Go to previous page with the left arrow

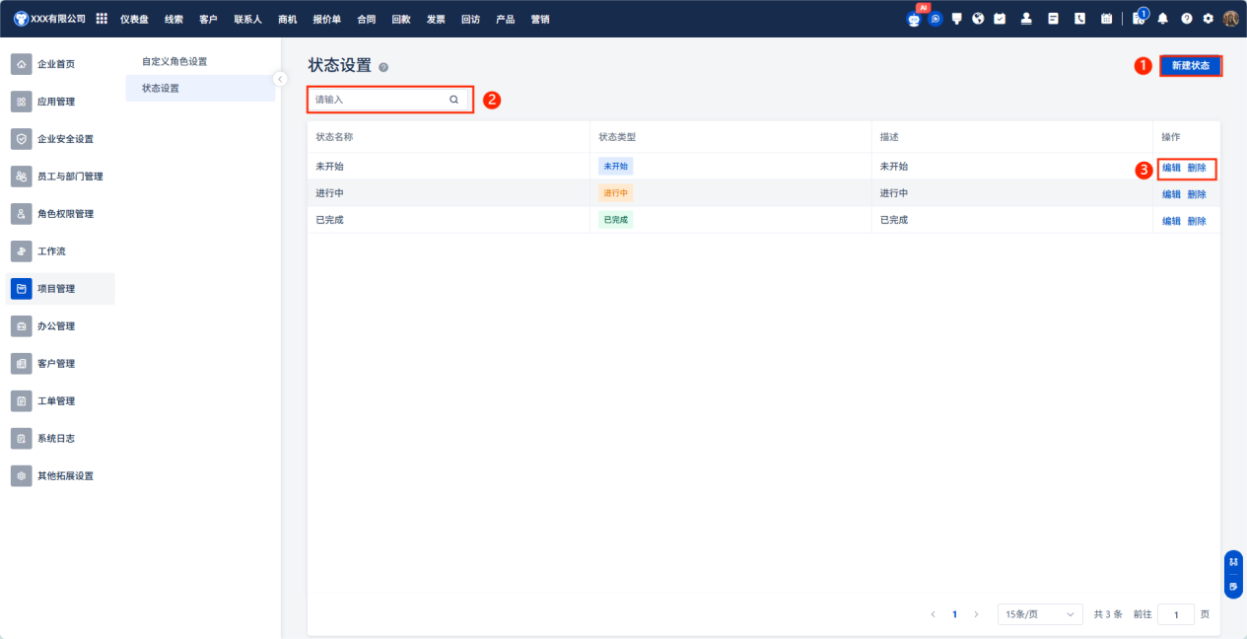[933, 614]
